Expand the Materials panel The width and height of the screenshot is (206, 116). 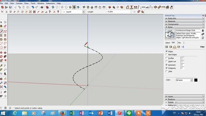coord(184,21)
